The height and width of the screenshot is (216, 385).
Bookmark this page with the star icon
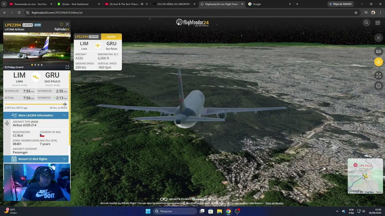click(356, 13)
